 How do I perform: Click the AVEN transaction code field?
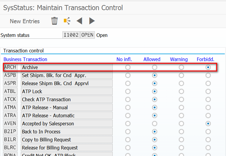click(10, 124)
